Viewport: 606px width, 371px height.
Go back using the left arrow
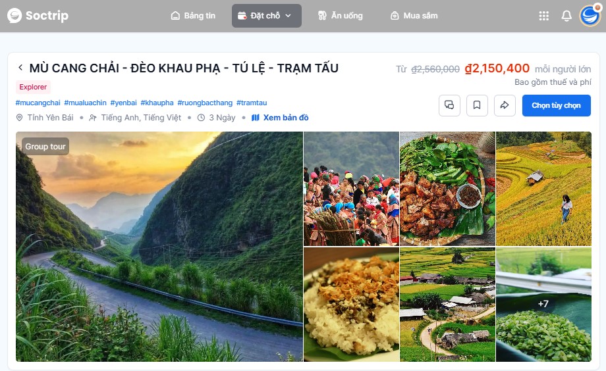(x=20, y=68)
